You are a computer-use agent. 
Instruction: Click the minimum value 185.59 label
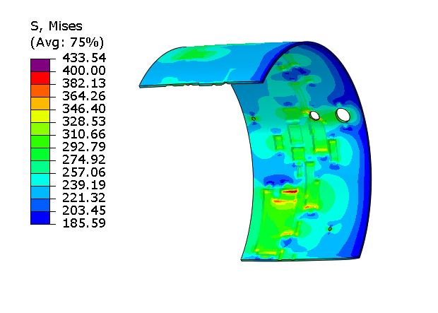[x=85, y=224]
